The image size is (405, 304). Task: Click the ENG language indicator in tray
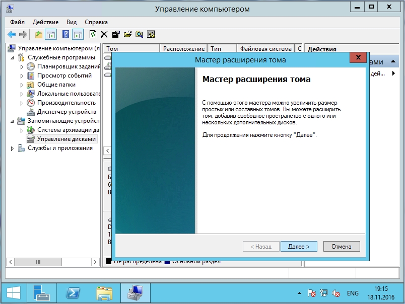pyautogui.click(x=353, y=293)
